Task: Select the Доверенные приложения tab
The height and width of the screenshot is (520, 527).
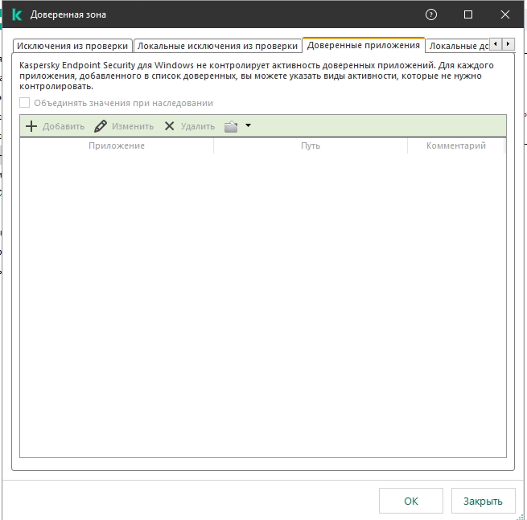Action: click(x=364, y=45)
